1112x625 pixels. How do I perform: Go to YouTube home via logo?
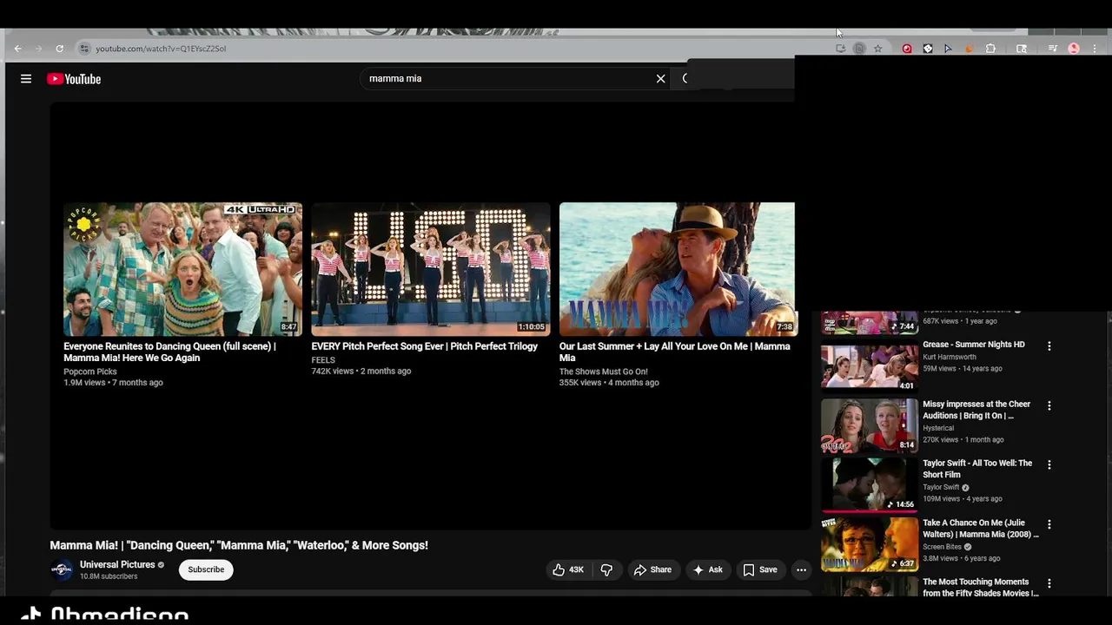pyautogui.click(x=74, y=79)
